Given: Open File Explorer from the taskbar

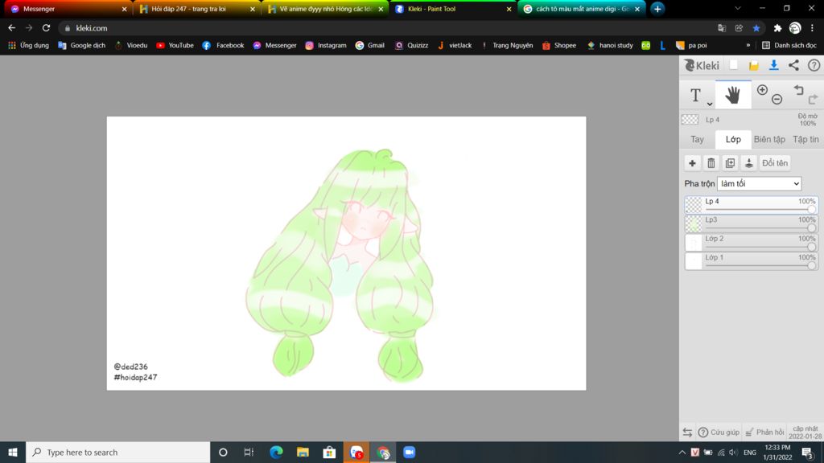Looking at the screenshot, I should tap(303, 452).
